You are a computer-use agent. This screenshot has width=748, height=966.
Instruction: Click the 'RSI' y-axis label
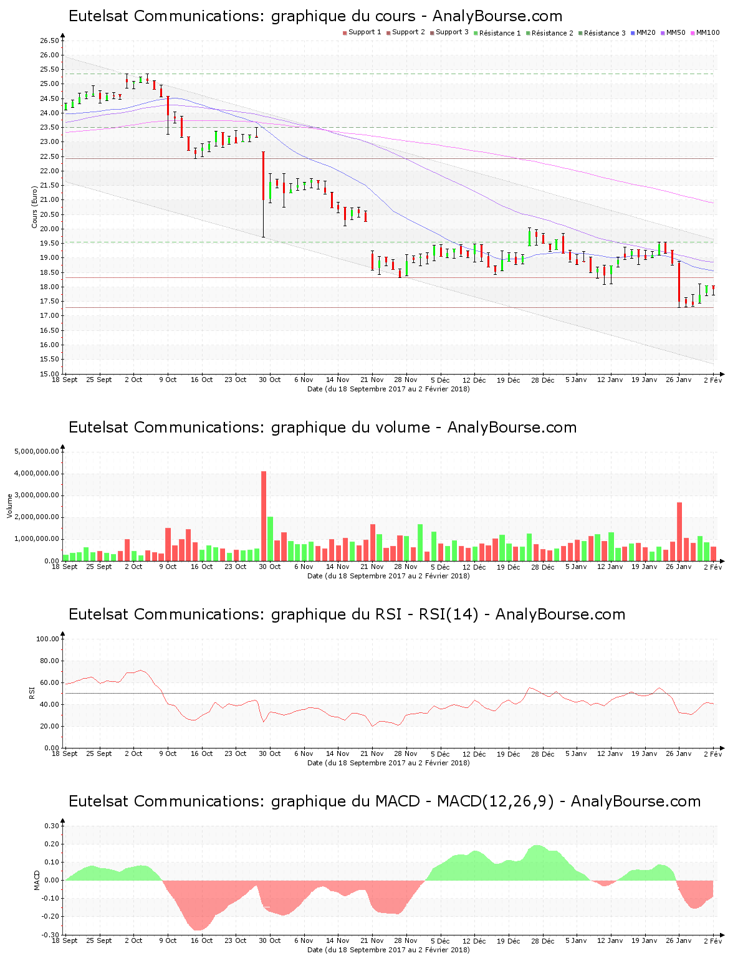click(32, 693)
